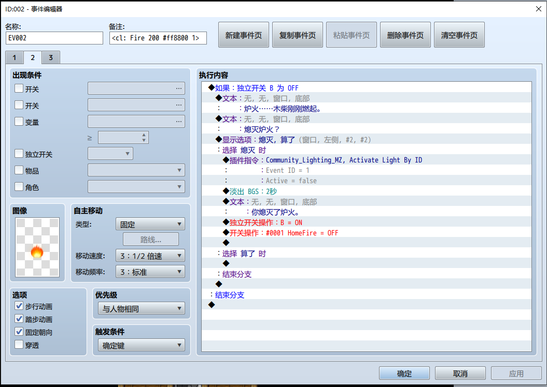This screenshot has width=547, height=387.
Task: Select the 开关操作 #0001 HomeFire = OFF line
Action: click(x=366, y=233)
